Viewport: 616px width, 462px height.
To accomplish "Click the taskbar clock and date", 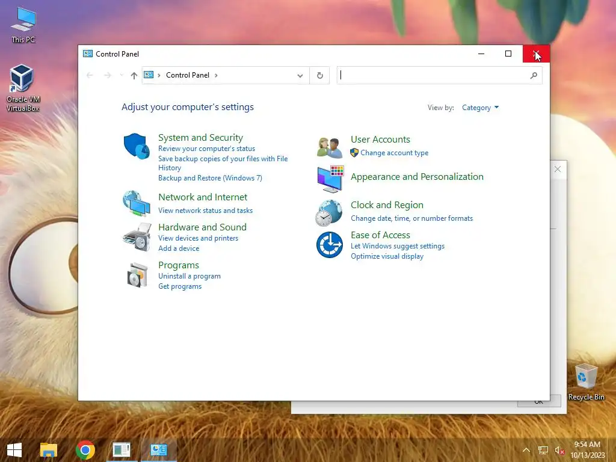I will 587,450.
